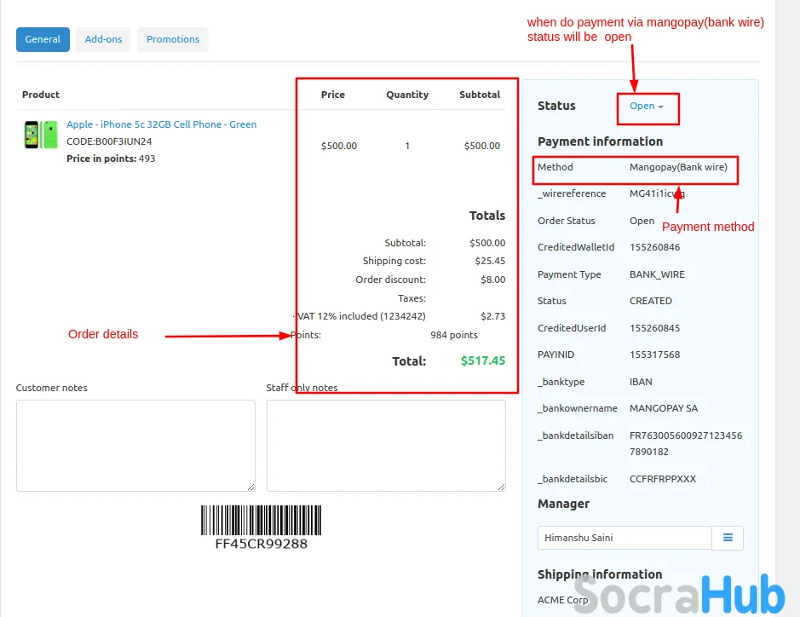
Task: Click the IBAN number starting with FR76
Action: coord(685,443)
